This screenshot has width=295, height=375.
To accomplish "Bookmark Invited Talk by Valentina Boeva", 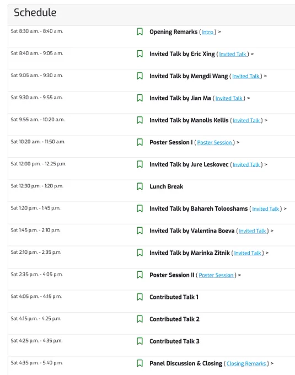I will (x=140, y=231).
